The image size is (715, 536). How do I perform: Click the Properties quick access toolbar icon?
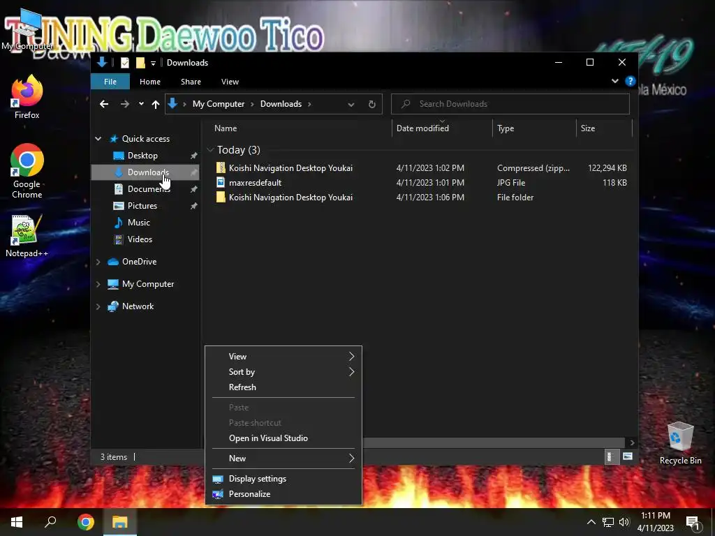(x=125, y=63)
